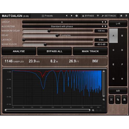Select preset slot G
Viewport: 129px width, 129px height.
[114, 79]
